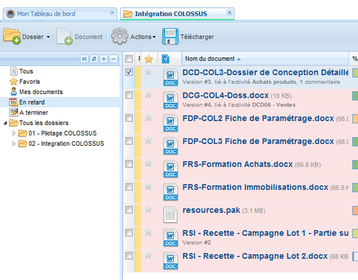Viewport: 358px width, 280px height.
Task: Uncheck the DCD-COL3 document checkbox
Action: click(x=129, y=72)
